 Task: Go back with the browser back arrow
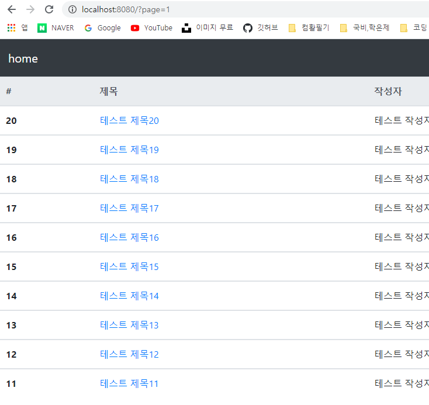click(12, 9)
